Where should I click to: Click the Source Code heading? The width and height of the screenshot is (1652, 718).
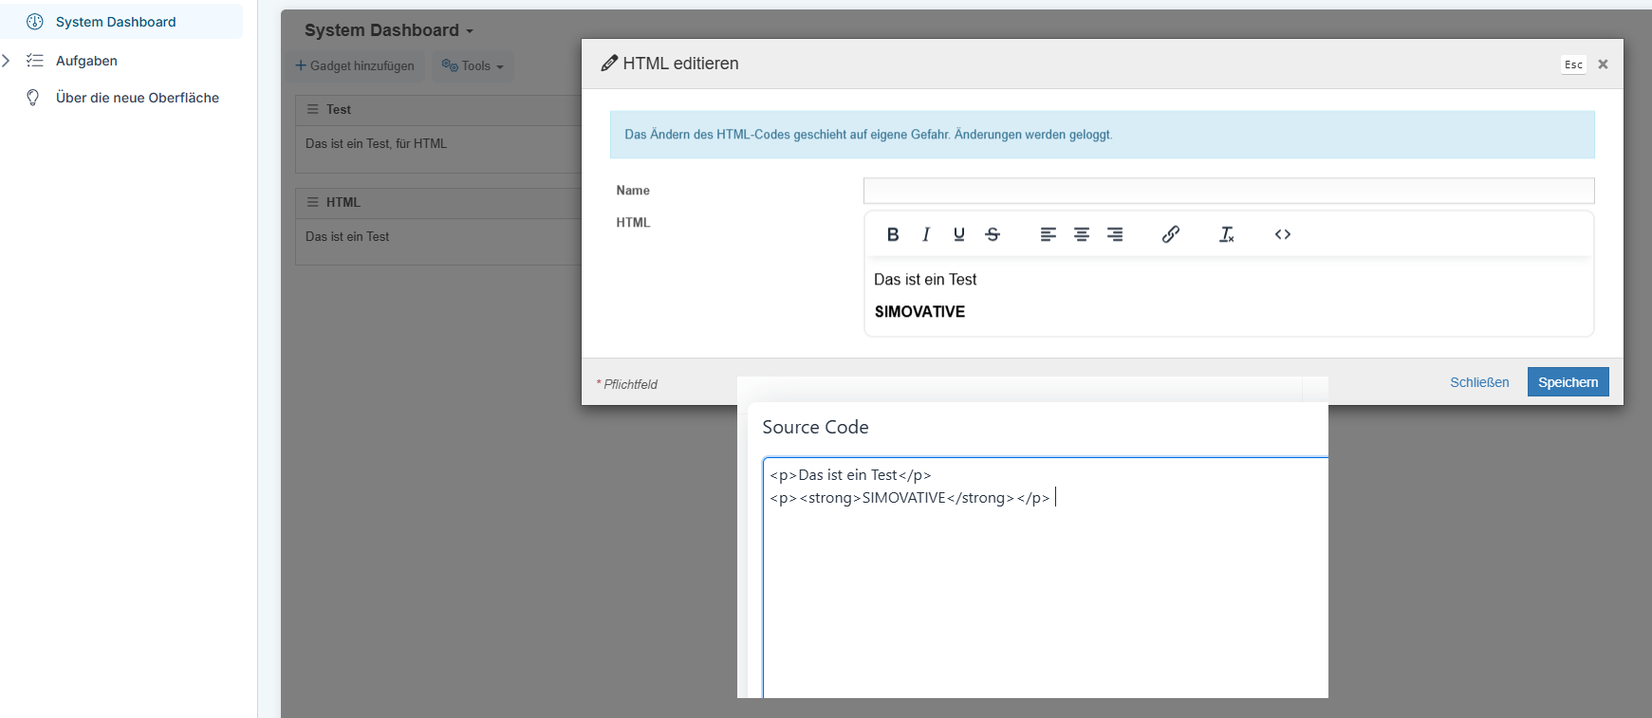click(x=816, y=427)
